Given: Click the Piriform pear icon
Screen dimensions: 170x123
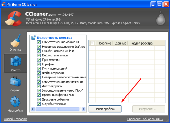Looking at the screenshot, I should (x=161, y=18).
